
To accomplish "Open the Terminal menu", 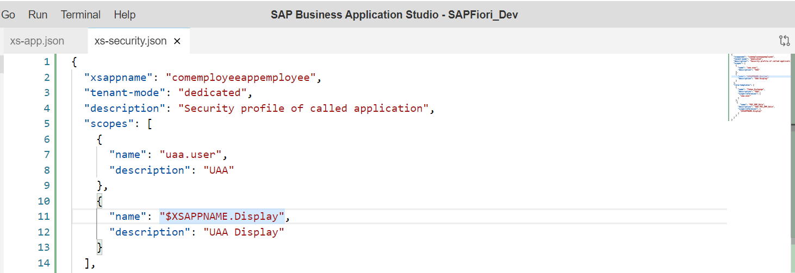I will [80, 15].
